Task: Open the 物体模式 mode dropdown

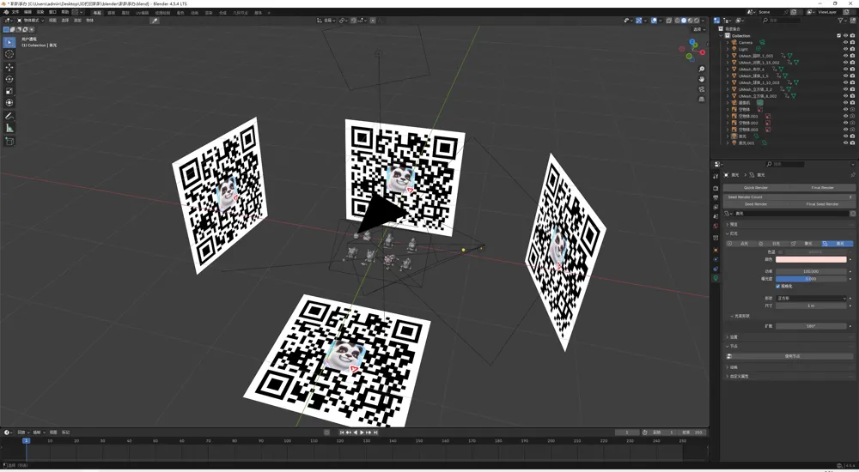Action: (32, 21)
